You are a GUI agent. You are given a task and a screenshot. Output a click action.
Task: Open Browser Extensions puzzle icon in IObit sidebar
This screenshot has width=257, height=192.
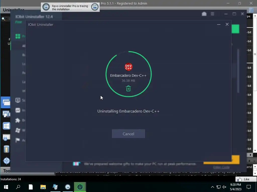pos(18,120)
